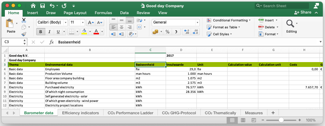Screen dimensions: 325x126
Task: Click the Insert cells button
Action: 268,20
